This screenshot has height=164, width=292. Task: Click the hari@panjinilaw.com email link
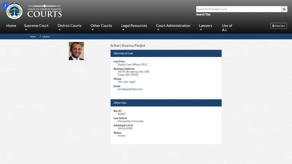point(130,89)
